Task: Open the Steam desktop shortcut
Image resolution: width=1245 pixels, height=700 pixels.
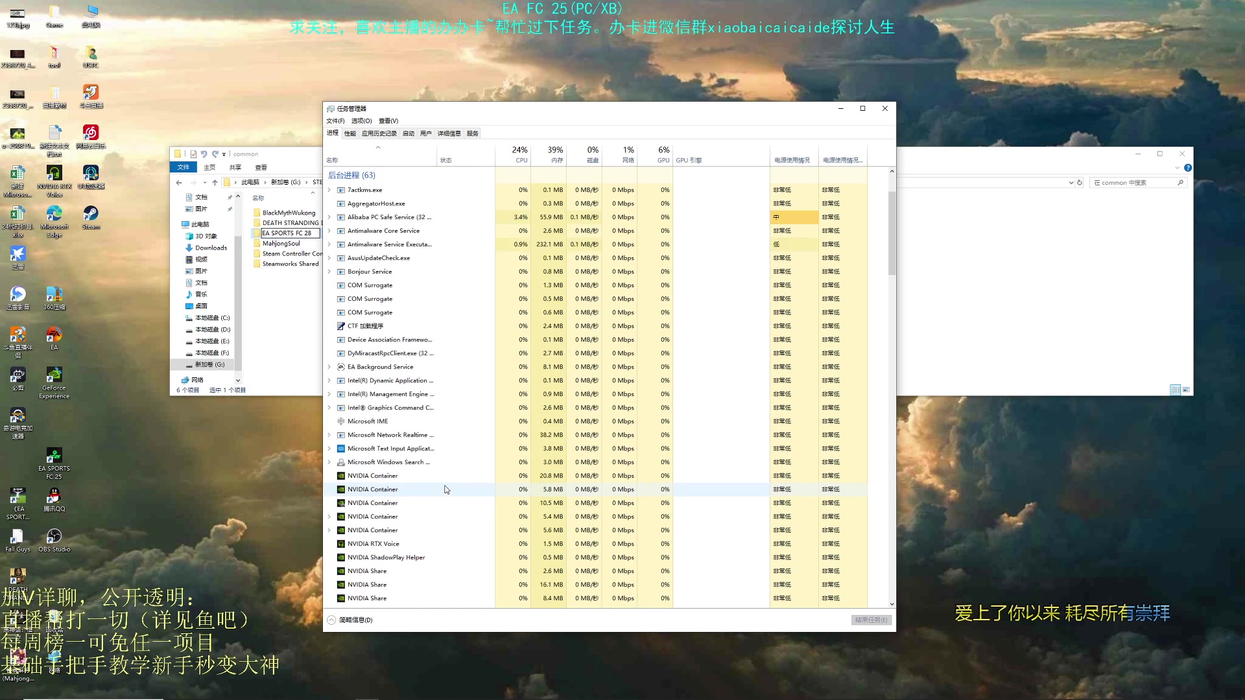Action: 91,217
